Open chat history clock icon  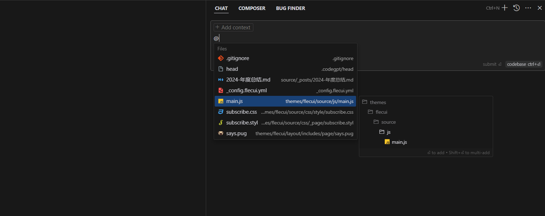(x=516, y=8)
